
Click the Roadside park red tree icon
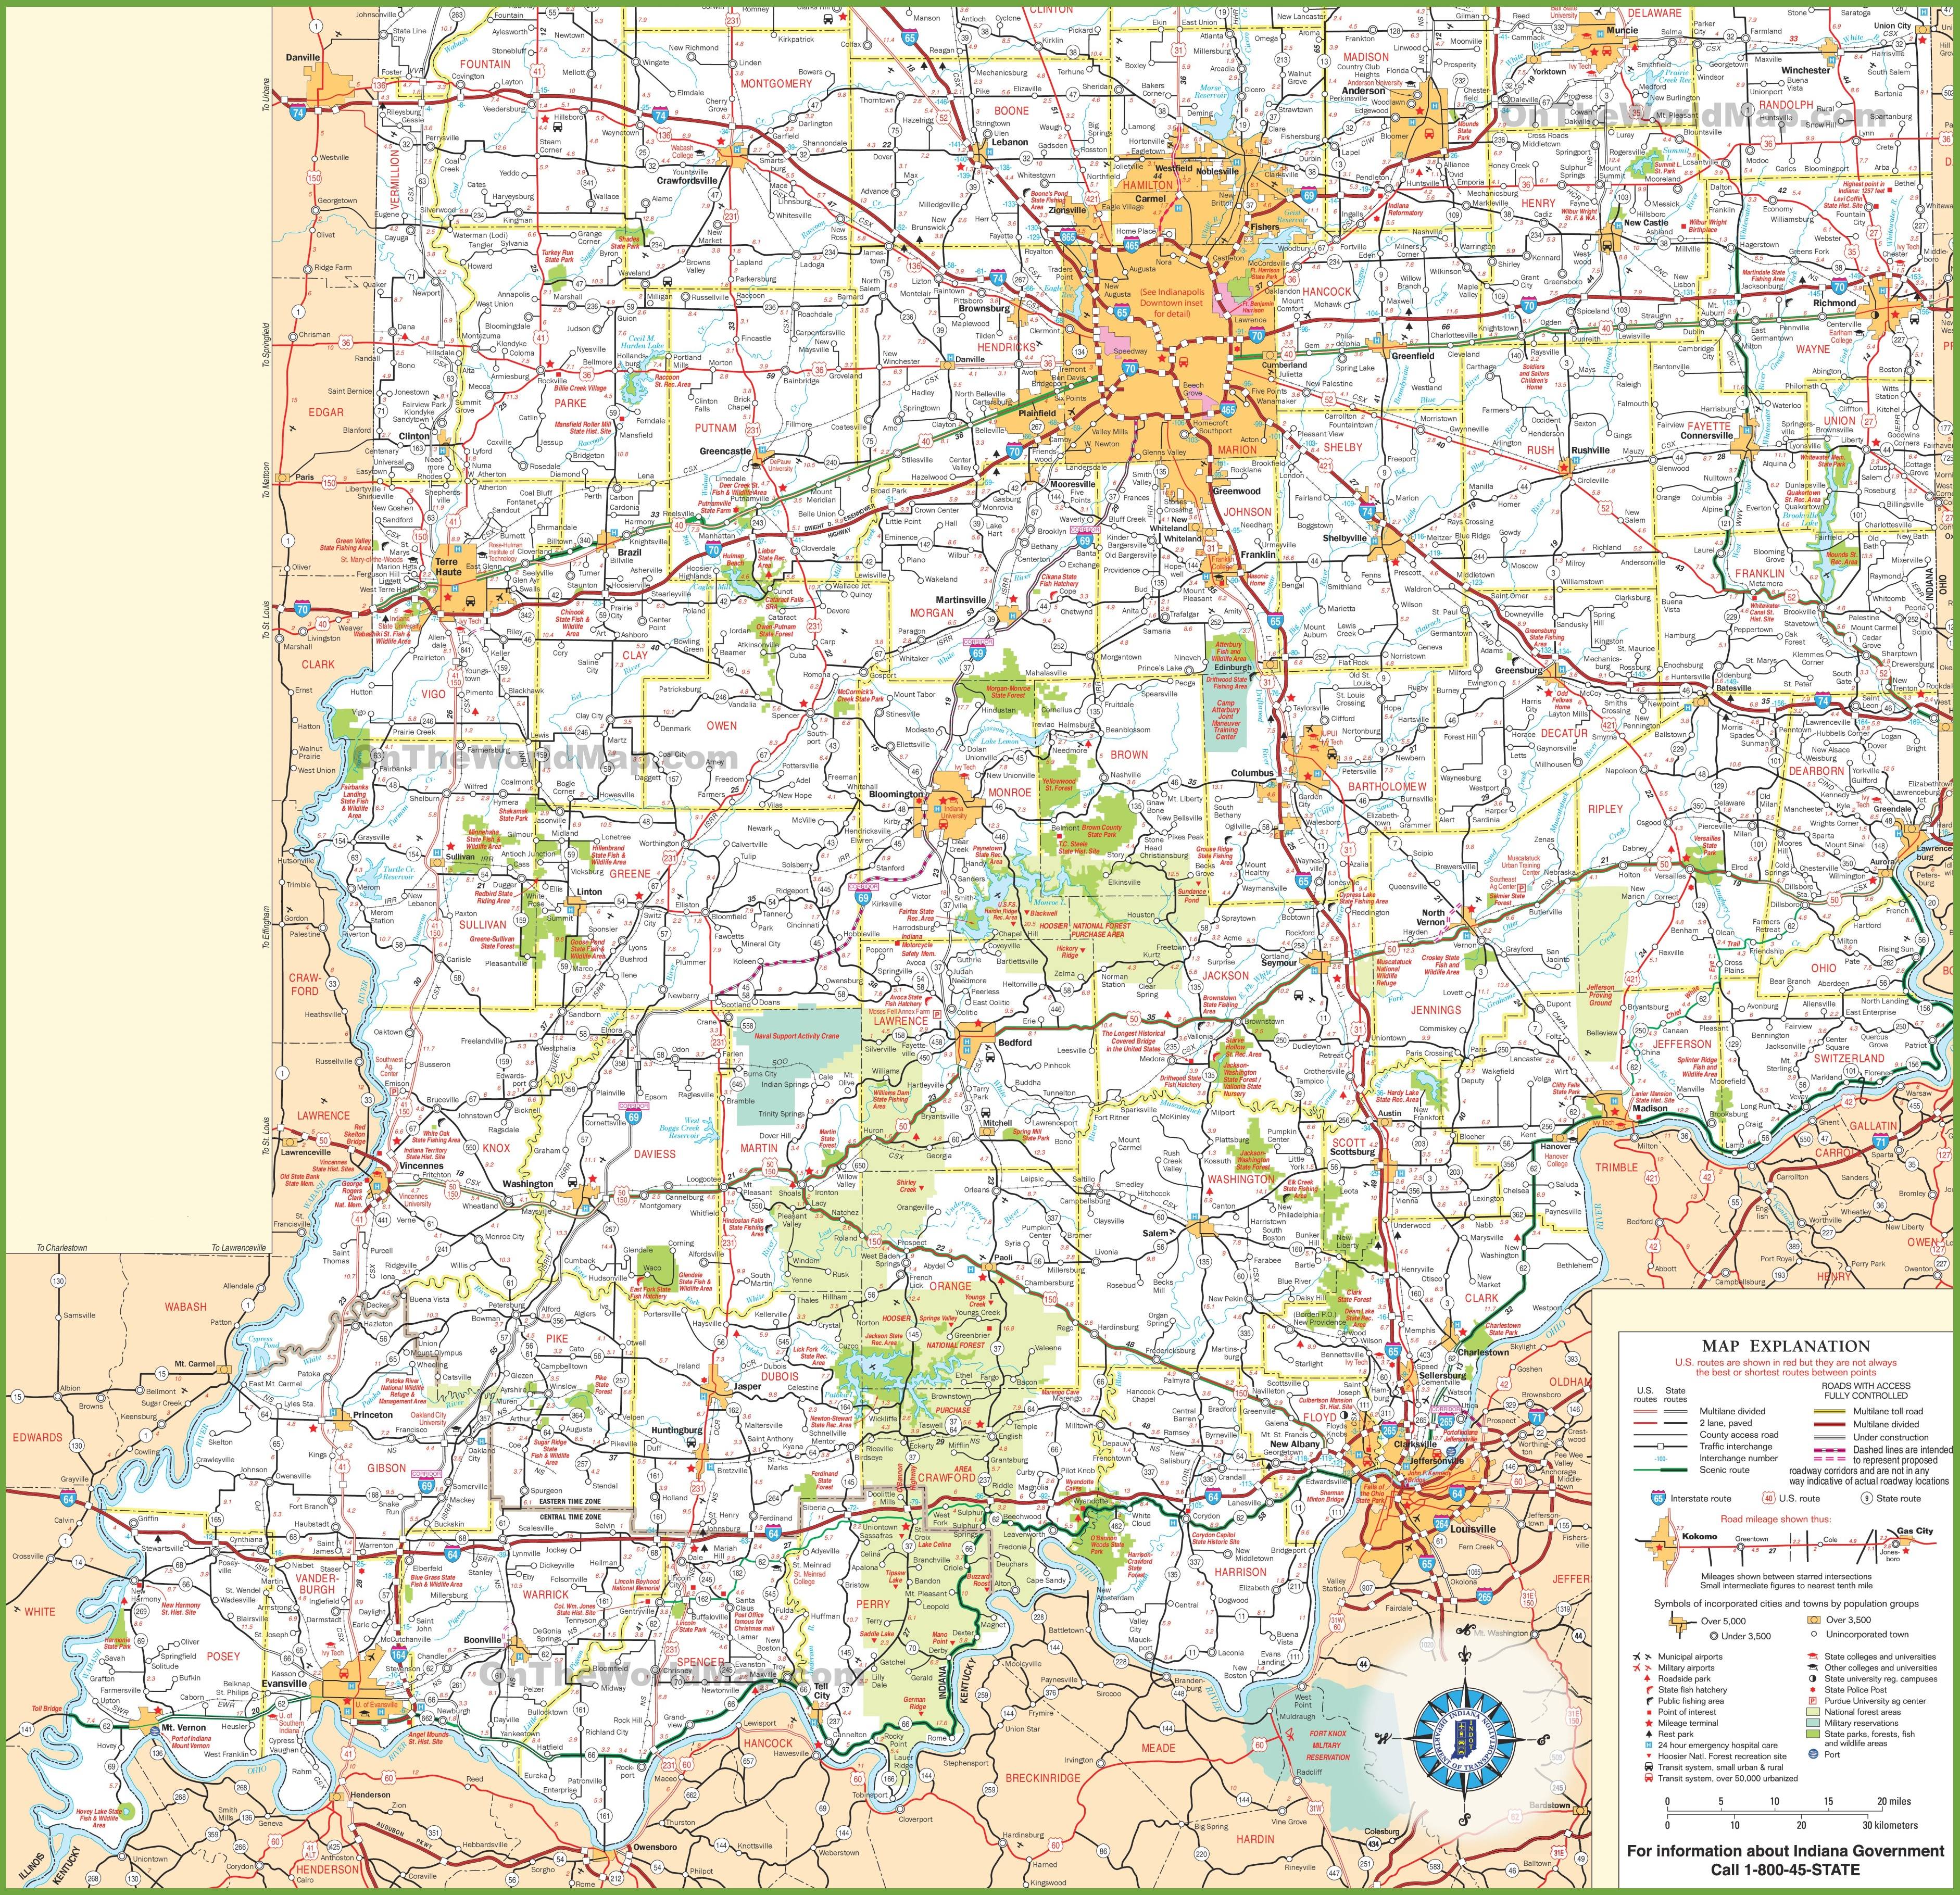tap(1648, 1678)
